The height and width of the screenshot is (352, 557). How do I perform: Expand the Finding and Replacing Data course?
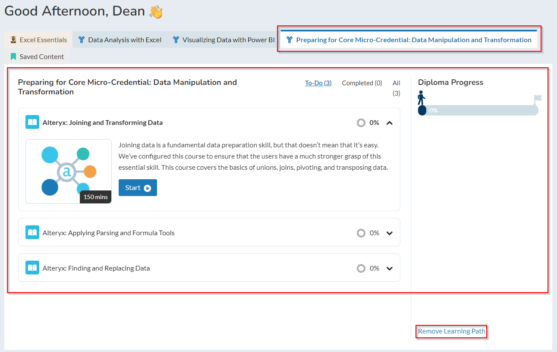(x=390, y=268)
